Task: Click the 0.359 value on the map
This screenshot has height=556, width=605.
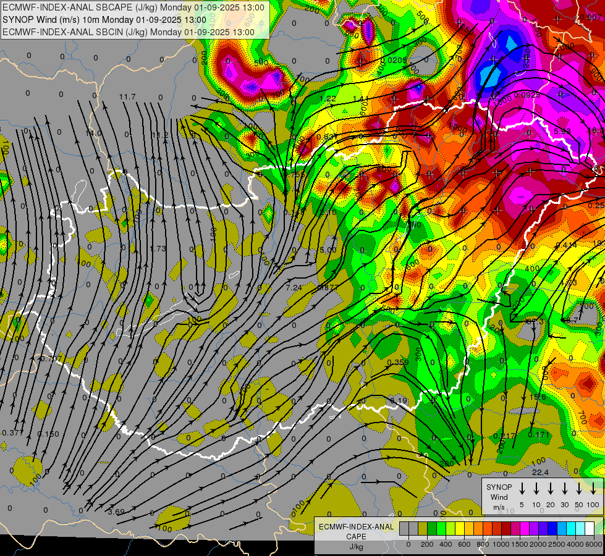Action: [x=398, y=362]
